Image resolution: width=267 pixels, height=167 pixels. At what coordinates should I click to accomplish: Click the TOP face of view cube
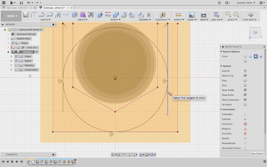(255, 33)
